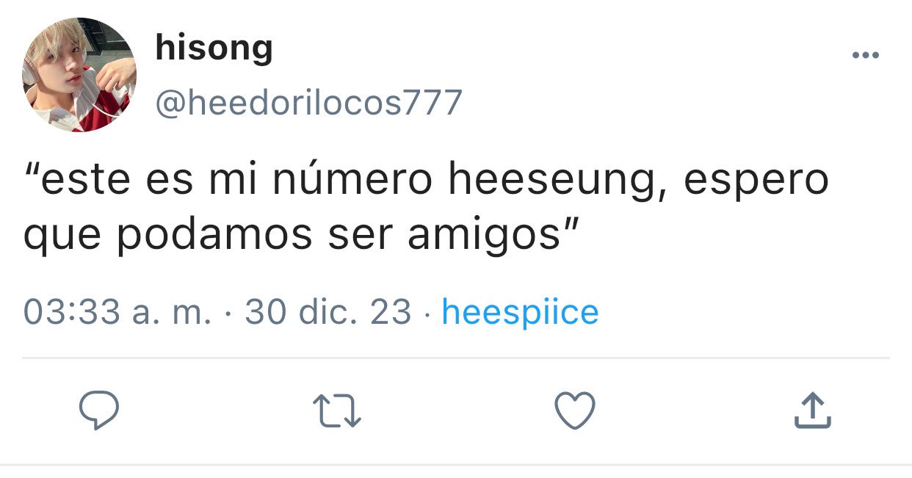Select the 03:33 a. m. timestamp
The width and height of the screenshot is (912, 478).
tap(117, 312)
